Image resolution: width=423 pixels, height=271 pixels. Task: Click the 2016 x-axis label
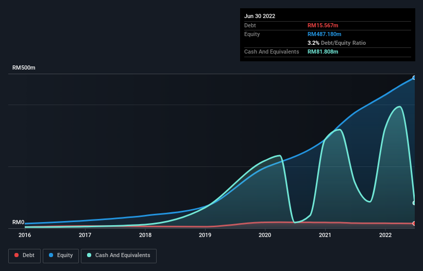25,235
